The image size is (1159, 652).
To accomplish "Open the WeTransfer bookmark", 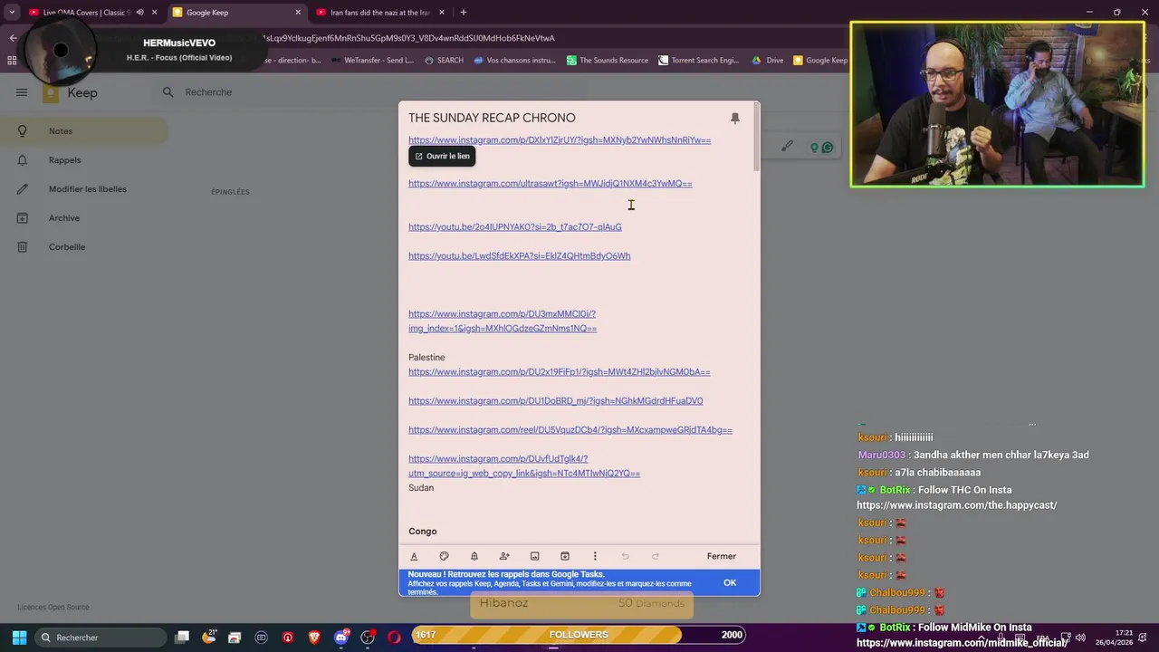I will click(x=372, y=61).
